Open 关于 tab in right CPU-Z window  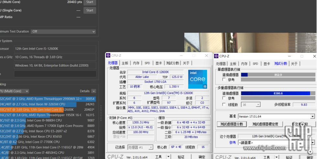(x=294, y=64)
